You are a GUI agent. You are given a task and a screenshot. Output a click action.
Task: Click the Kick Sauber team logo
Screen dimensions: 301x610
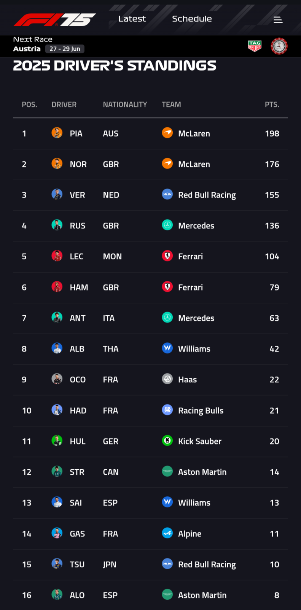coord(167,440)
